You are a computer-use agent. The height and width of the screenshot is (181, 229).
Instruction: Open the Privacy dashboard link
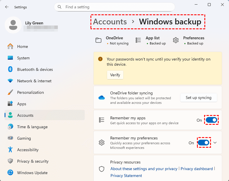coord(197,169)
